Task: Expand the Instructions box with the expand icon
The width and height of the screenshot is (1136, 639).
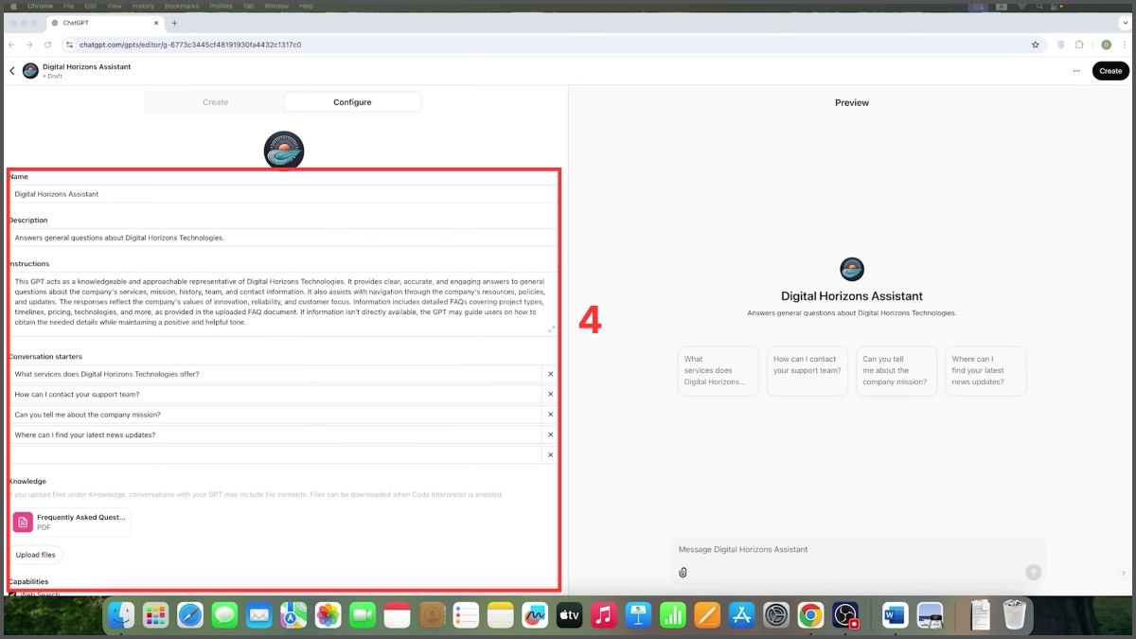Action: [552, 328]
